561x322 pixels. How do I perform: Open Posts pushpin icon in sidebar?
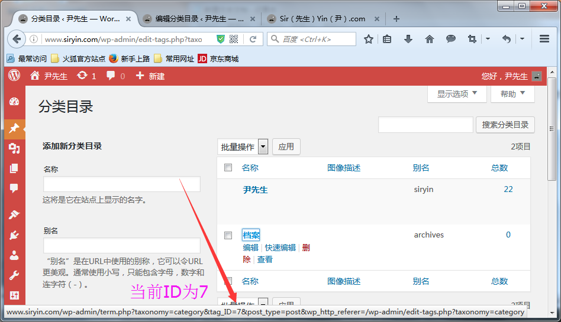click(14, 128)
